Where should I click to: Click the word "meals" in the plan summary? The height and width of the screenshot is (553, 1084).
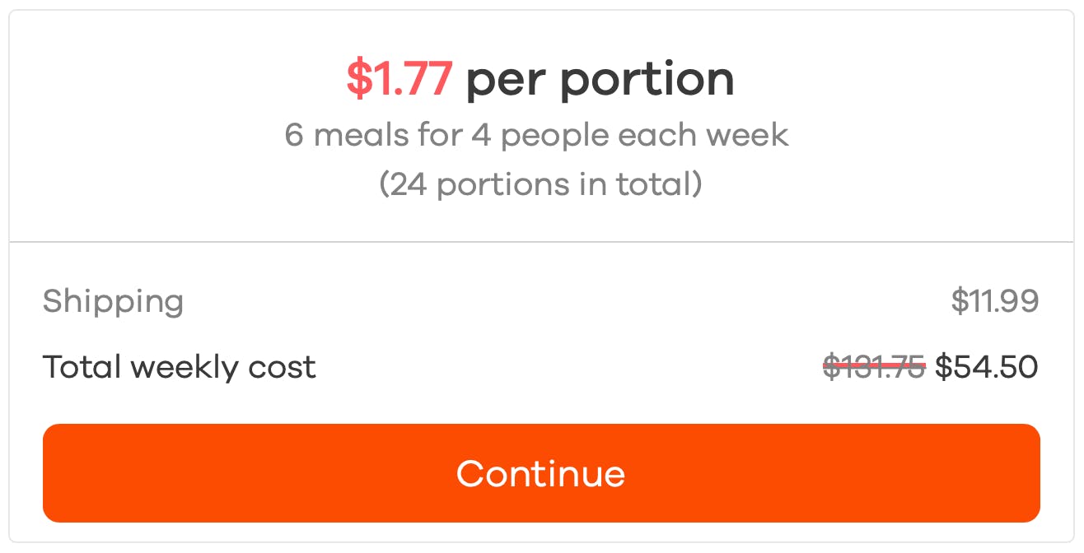pyautogui.click(x=361, y=135)
